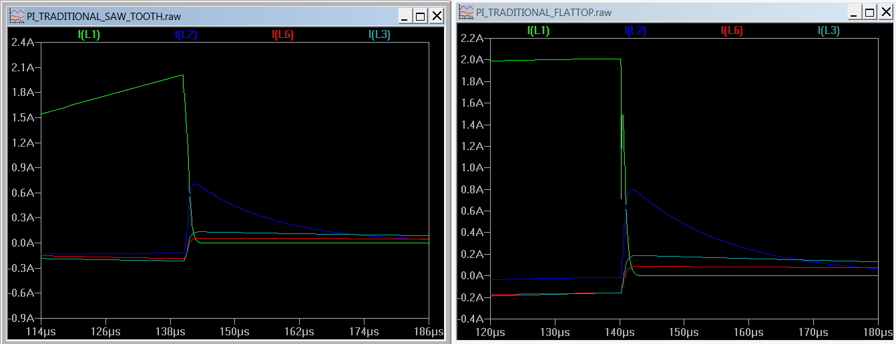Click the 2.1A vertical axis label in SAW_TOOTH

coord(21,67)
